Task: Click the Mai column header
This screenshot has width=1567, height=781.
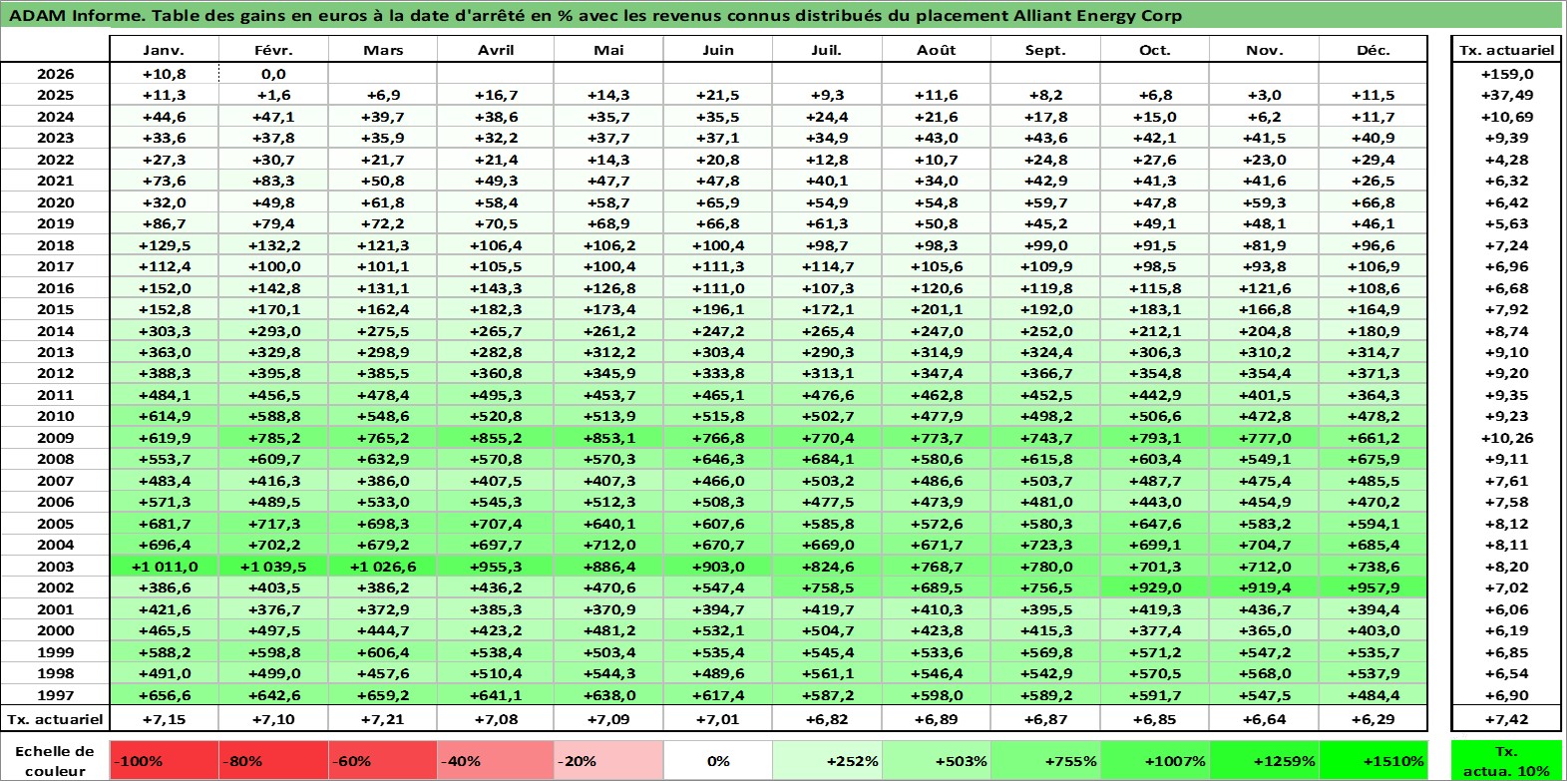Action: point(608,50)
